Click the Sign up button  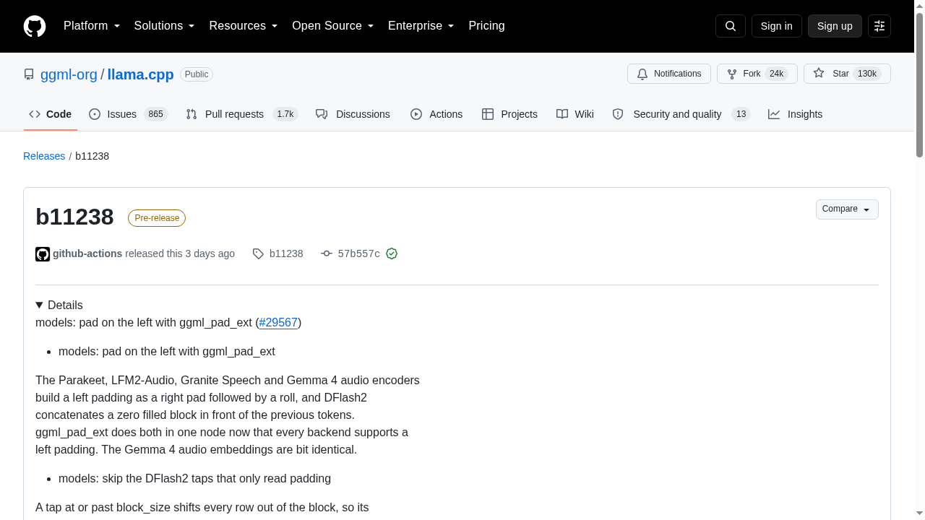[835, 26]
